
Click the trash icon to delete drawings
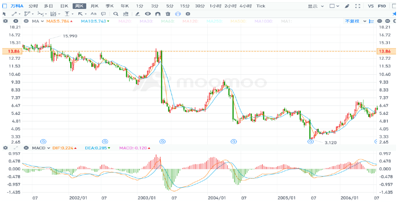[168, 14]
